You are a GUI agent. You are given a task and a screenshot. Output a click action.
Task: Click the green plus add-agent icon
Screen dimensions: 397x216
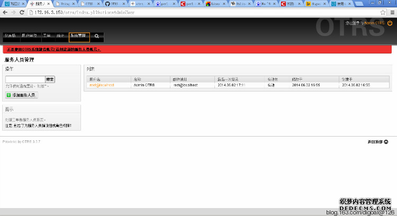tap(8, 95)
